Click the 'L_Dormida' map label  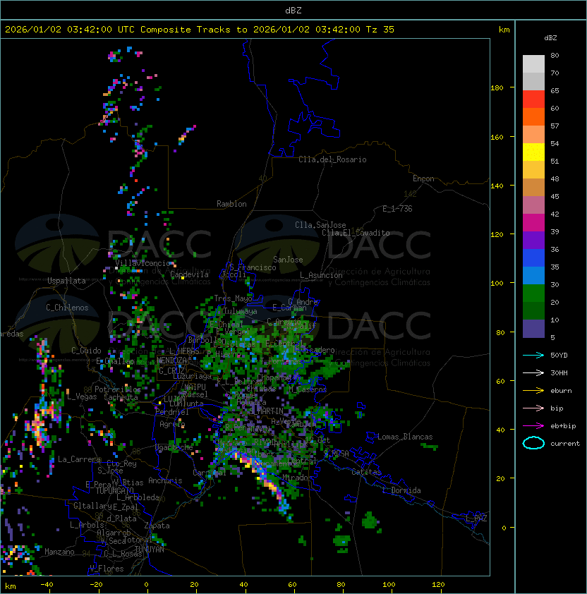pyautogui.click(x=401, y=490)
